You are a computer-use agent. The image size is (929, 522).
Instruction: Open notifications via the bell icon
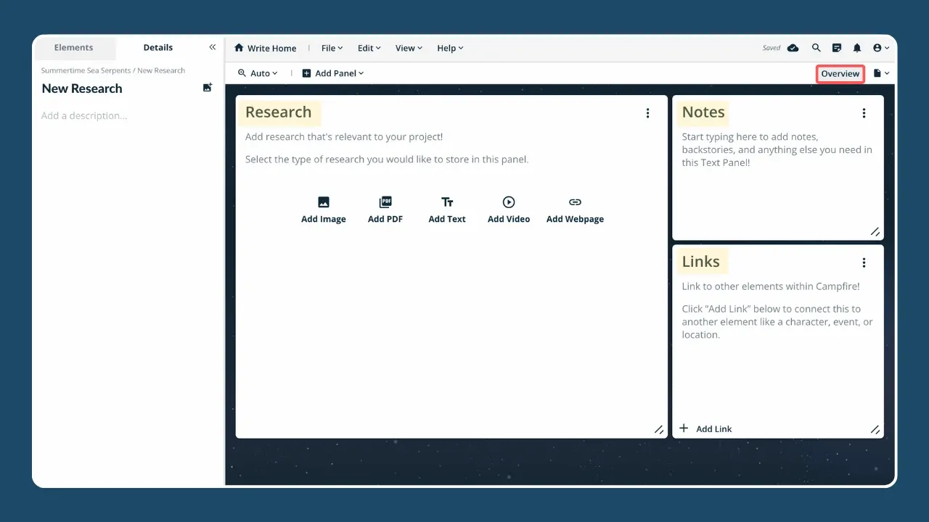point(856,47)
